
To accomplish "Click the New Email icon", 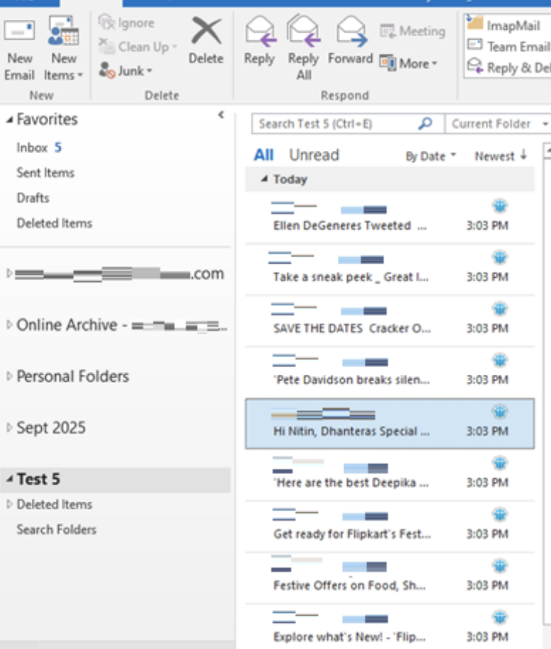I will point(20,32).
